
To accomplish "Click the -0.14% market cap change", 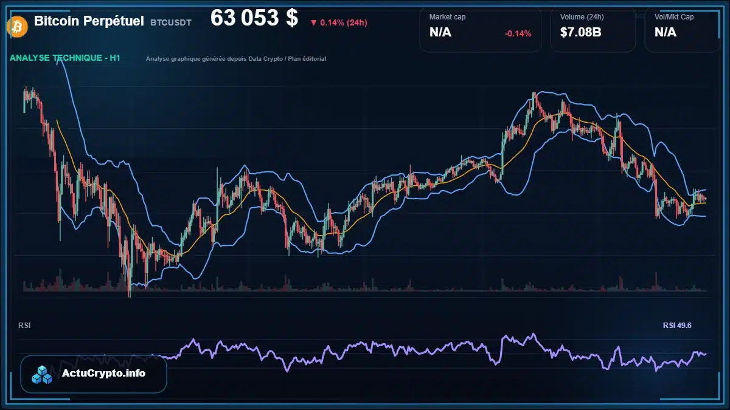I will (x=518, y=33).
